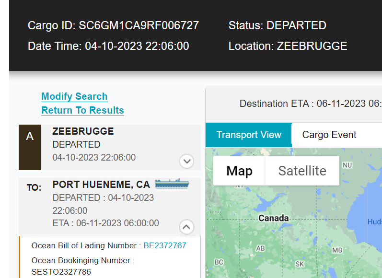Click the SK province label on map
The height and width of the screenshot is (278, 382).
click(x=300, y=264)
